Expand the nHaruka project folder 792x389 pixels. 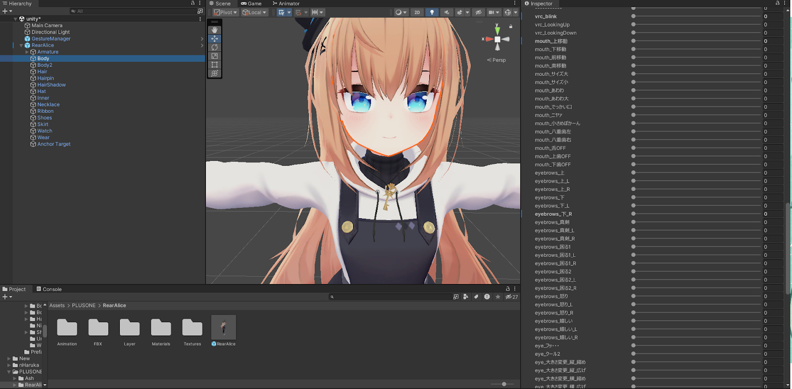9,365
